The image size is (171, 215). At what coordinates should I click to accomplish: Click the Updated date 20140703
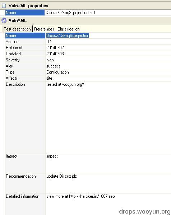[55, 54]
